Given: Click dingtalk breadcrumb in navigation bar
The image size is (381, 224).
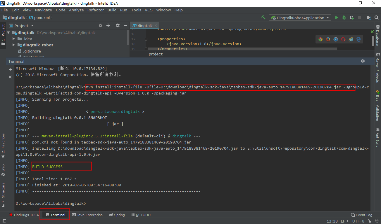Looking at the screenshot, I should 14,17.
